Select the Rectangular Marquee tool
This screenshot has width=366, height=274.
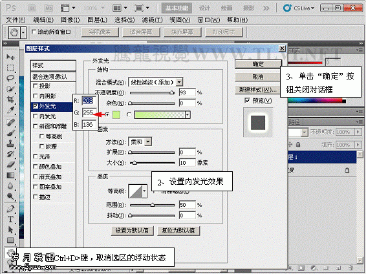[10, 67]
